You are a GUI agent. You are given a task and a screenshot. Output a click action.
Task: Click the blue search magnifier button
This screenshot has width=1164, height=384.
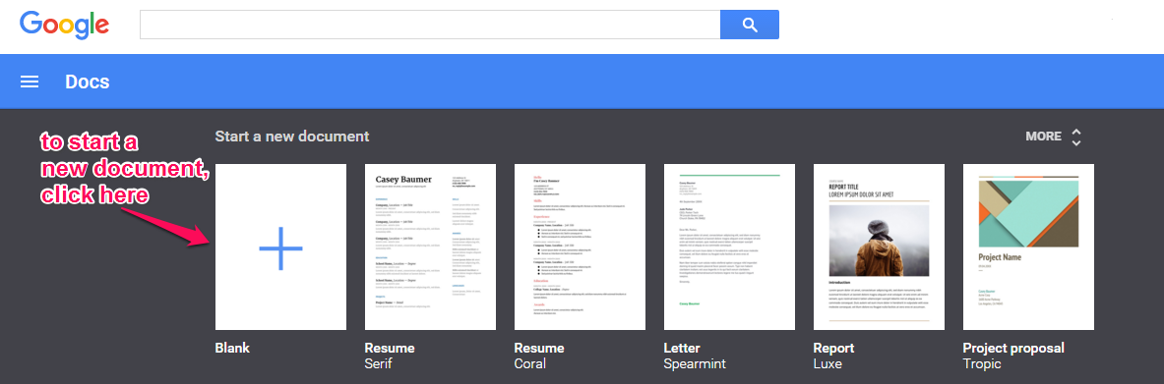(750, 25)
